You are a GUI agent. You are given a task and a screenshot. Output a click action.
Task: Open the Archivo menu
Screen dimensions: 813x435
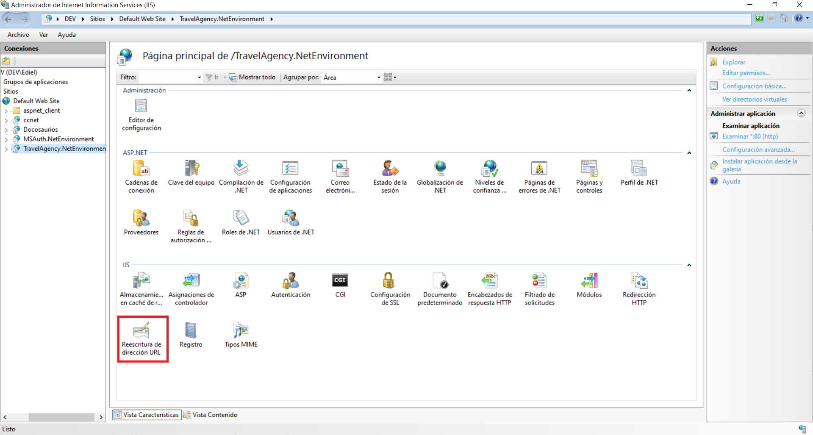pyautogui.click(x=18, y=35)
